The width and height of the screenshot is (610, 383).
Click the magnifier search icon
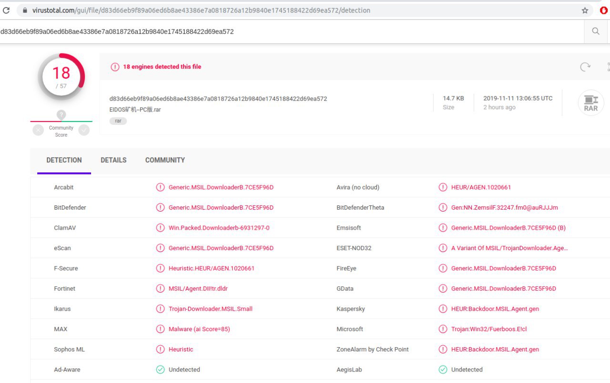point(596,31)
